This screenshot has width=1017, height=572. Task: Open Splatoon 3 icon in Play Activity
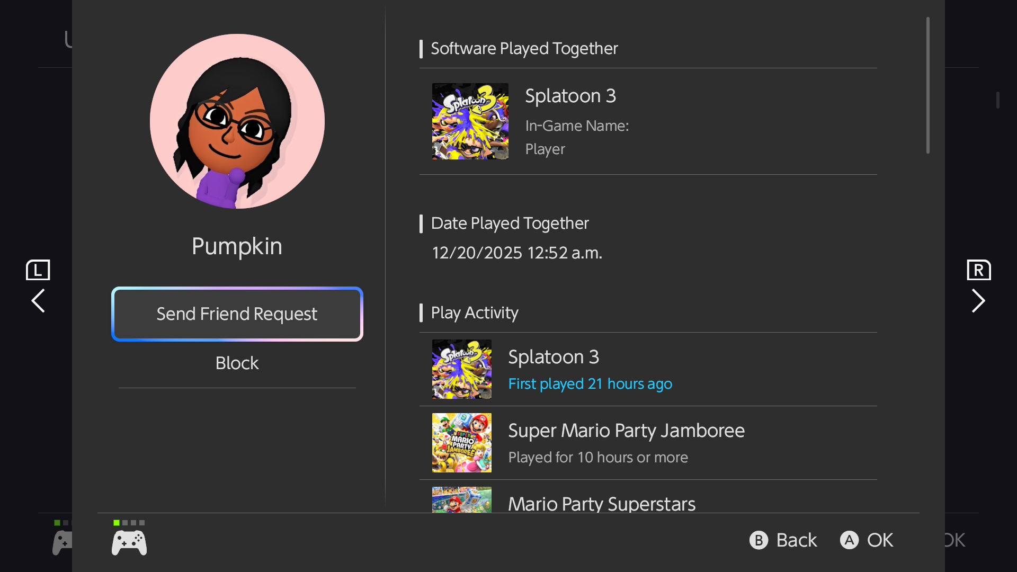[461, 369]
